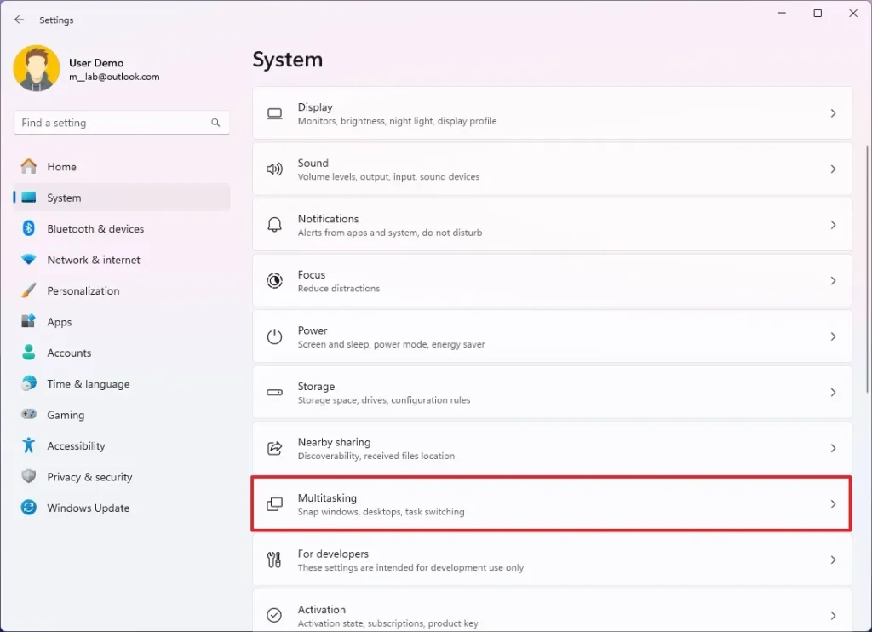The height and width of the screenshot is (632, 872).
Task: Click the Focus target icon
Action: pos(274,281)
